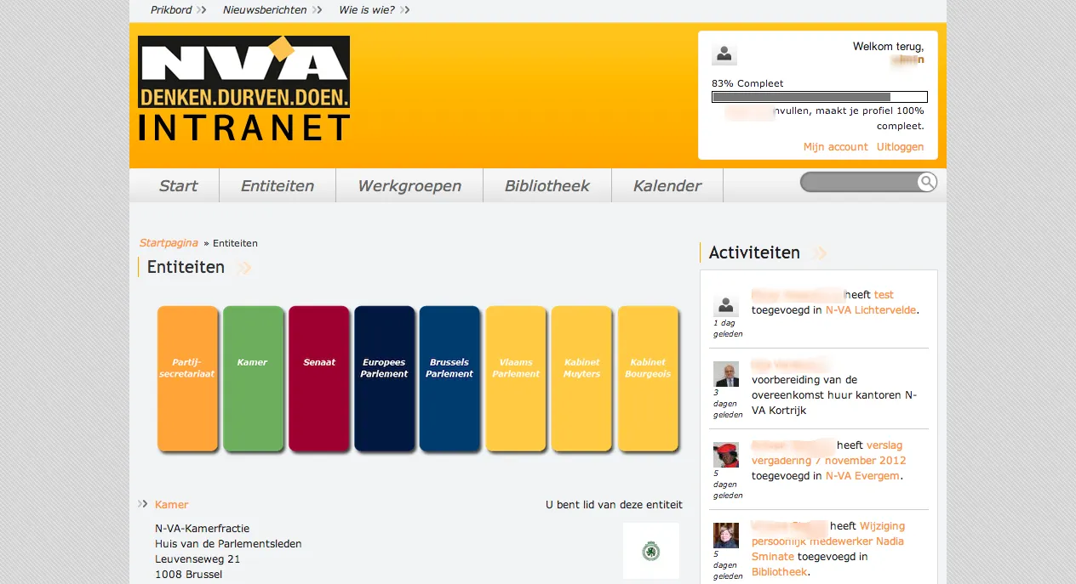The height and width of the screenshot is (584, 1076).
Task: Select the Kabinet Bourgeois card
Action: pos(648,378)
